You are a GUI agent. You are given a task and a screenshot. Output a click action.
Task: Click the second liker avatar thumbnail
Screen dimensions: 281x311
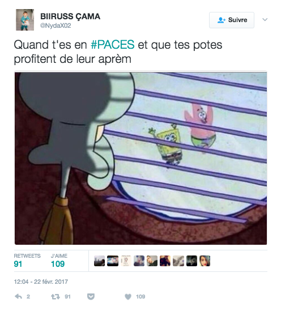pyautogui.click(x=113, y=261)
